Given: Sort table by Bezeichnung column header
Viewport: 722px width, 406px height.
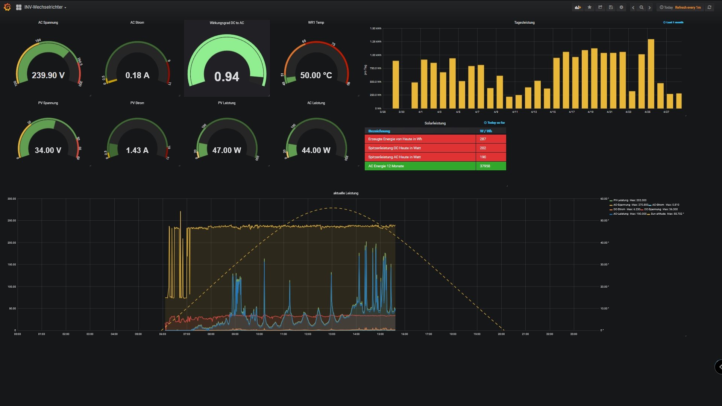Looking at the screenshot, I should 379,131.
